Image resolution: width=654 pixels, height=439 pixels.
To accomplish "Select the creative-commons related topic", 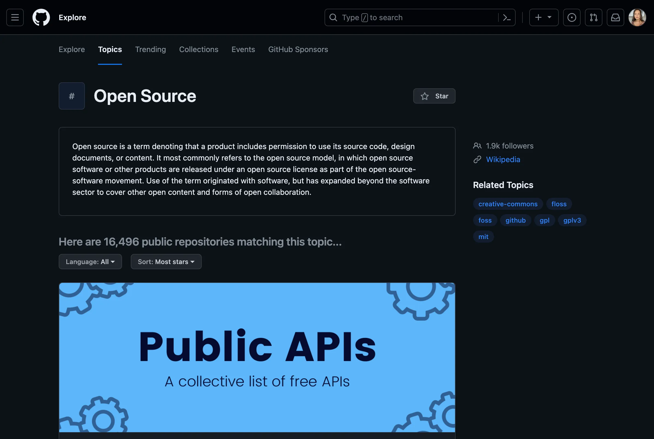I will click(508, 204).
